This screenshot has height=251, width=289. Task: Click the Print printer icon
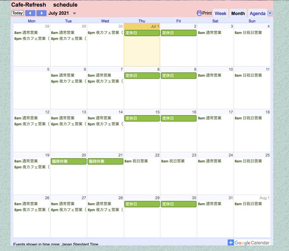[199, 13]
